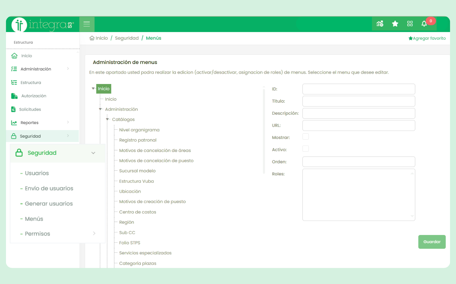This screenshot has height=284, width=456.
Task: Expand Reportes sidebar chevron
Action: (x=68, y=122)
